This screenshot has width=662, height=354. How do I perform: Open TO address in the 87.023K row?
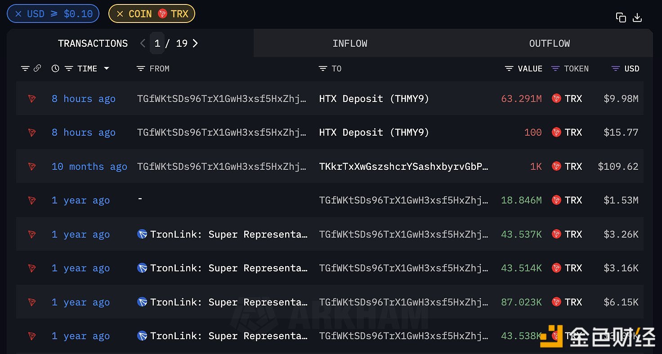pyautogui.click(x=403, y=302)
